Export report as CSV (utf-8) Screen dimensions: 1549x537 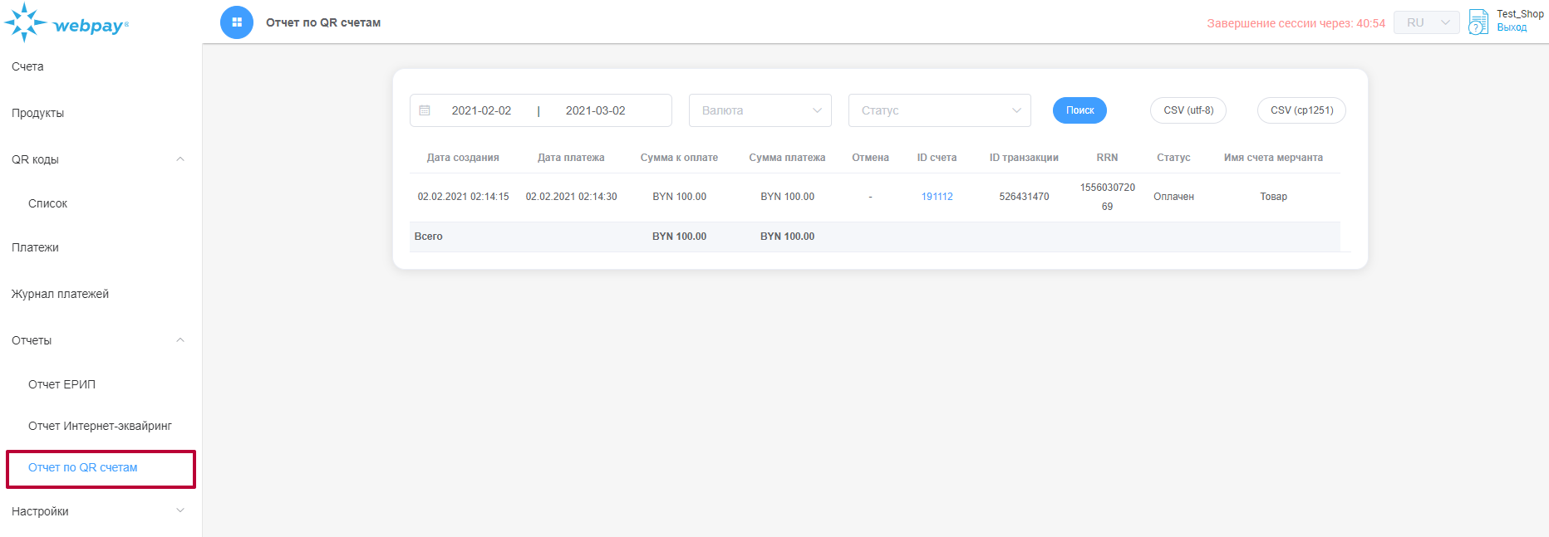[x=1188, y=110]
